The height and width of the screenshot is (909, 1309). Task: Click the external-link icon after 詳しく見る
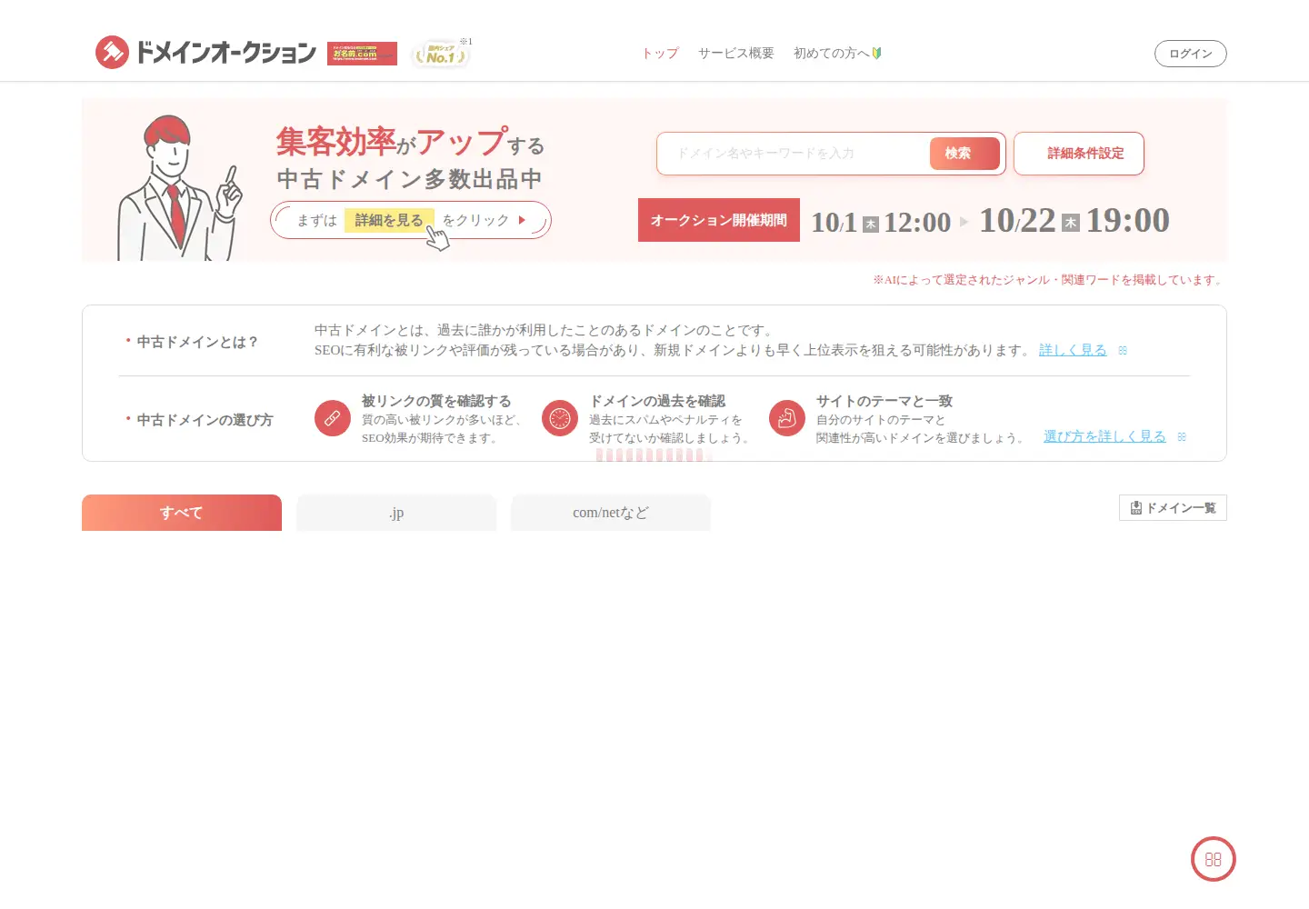point(1123,350)
